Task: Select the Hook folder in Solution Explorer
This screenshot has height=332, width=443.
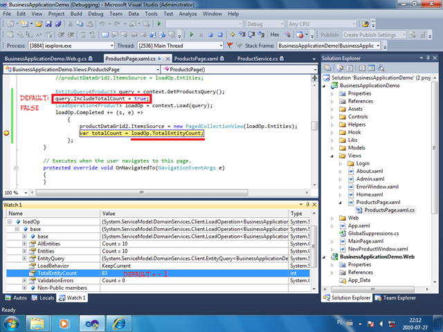Action: 350,132
